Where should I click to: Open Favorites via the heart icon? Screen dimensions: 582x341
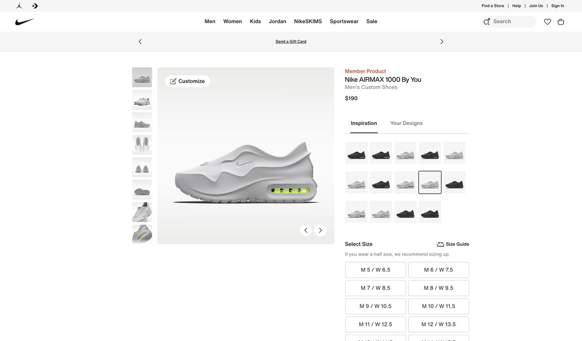pos(548,22)
